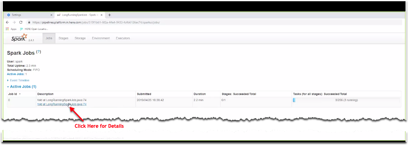Viewport: 408px width, 145px height.
Task: Click the stages value 0/1
Action: click(x=224, y=100)
